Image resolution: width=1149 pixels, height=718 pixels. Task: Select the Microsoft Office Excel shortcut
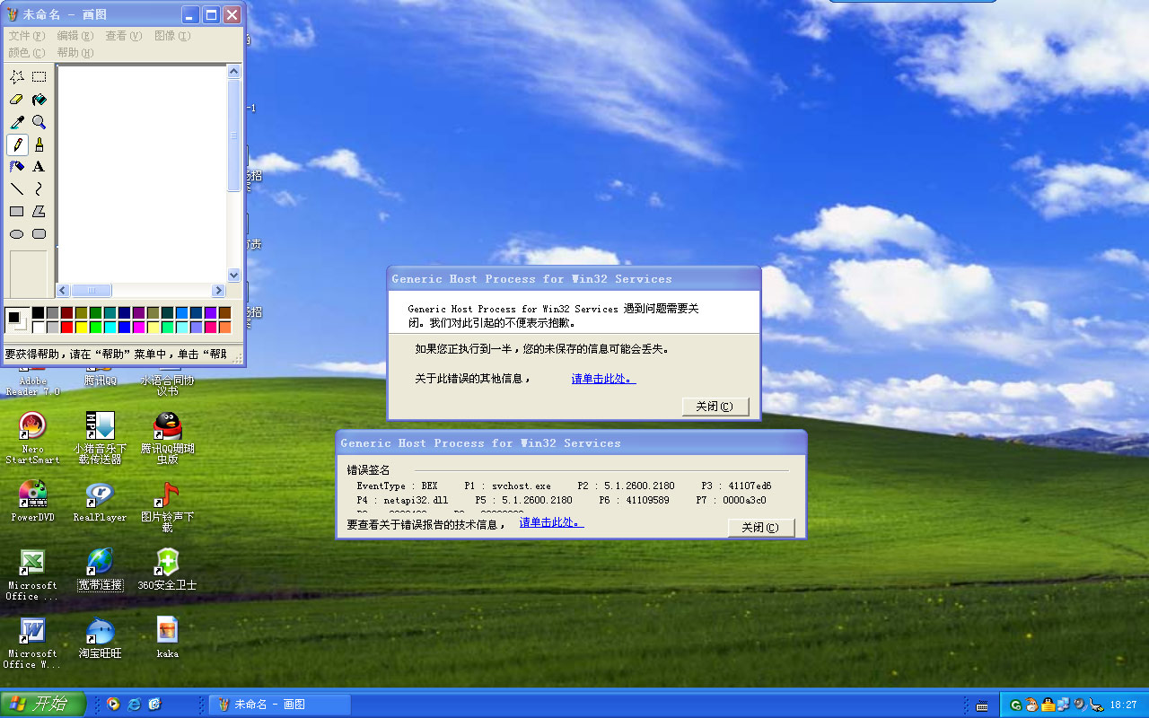pyautogui.click(x=32, y=575)
